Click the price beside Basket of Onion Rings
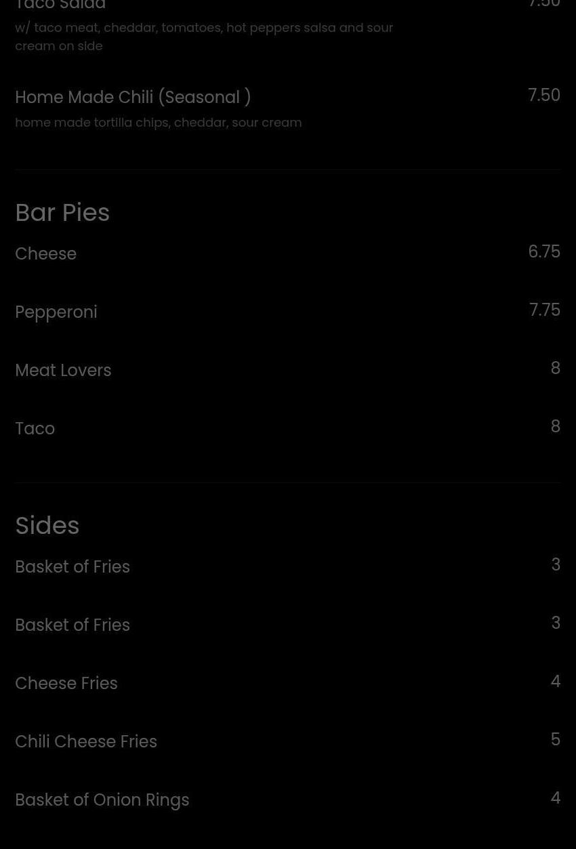576x849 pixels. [x=555, y=798]
